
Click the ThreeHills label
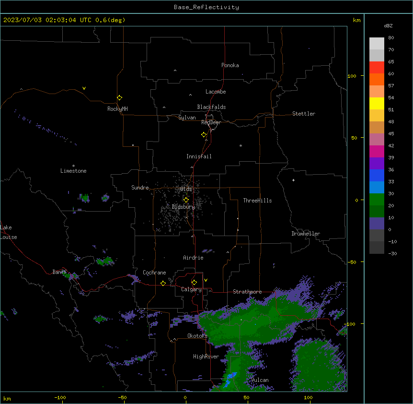point(257,201)
